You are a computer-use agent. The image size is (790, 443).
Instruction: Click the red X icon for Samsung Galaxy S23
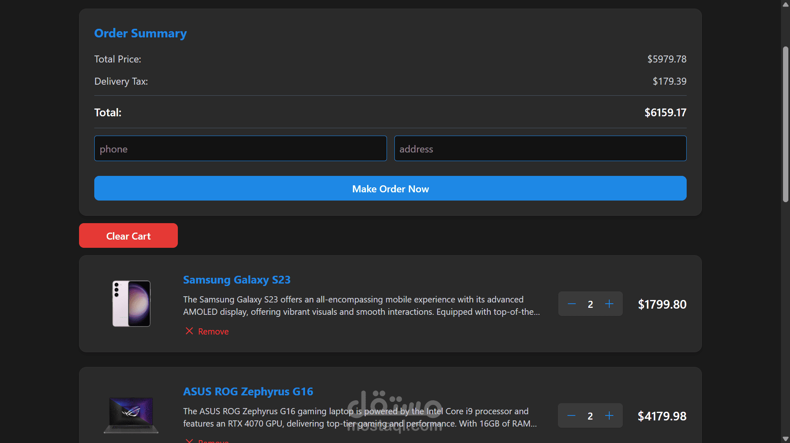coord(189,331)
